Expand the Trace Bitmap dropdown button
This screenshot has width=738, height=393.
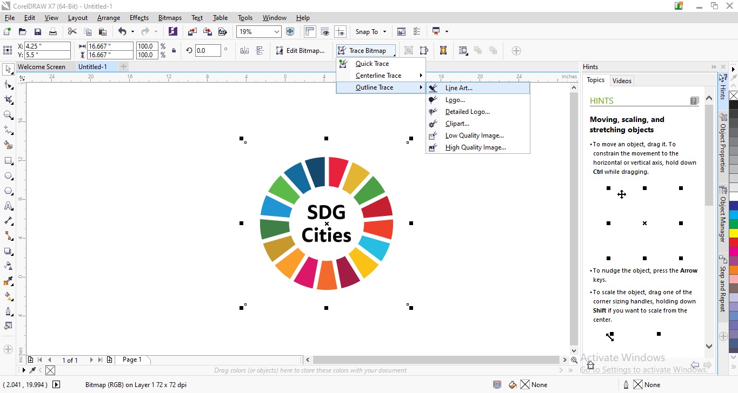point(367,51)
